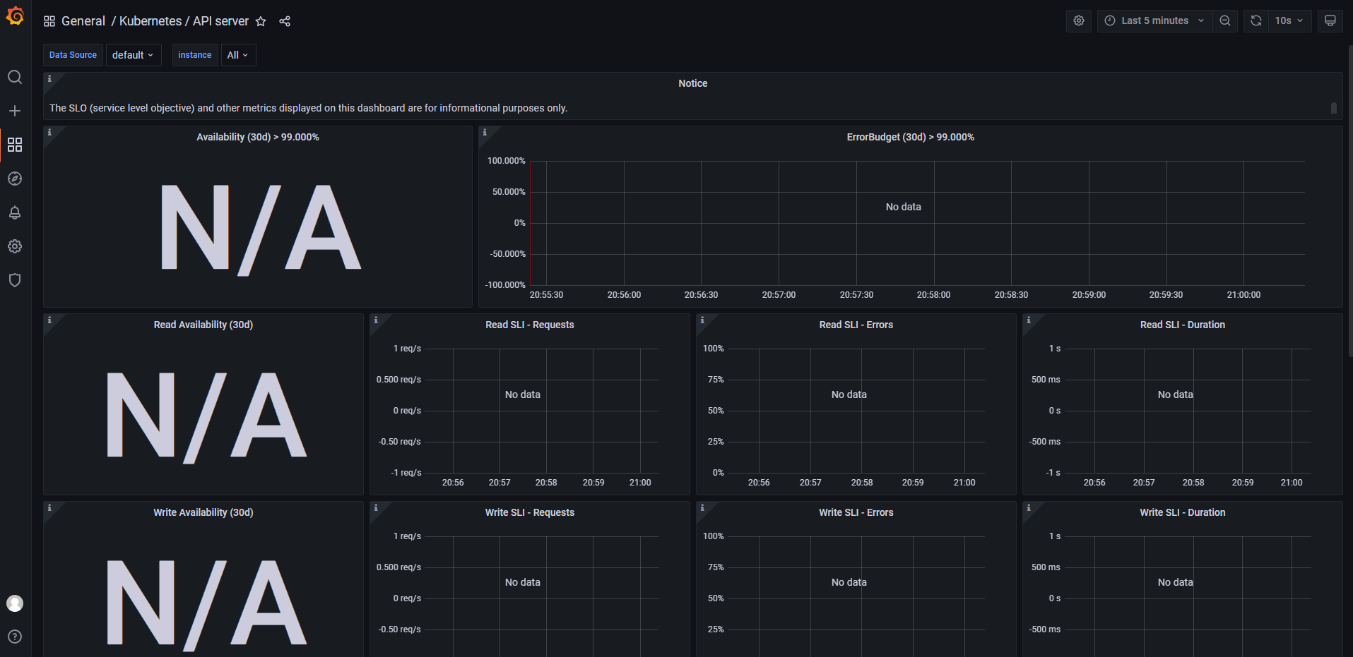This screenshot has height=657, width=1353.
Task: Open the 10s refresh interval dropdown
Action: (1289, 20)
